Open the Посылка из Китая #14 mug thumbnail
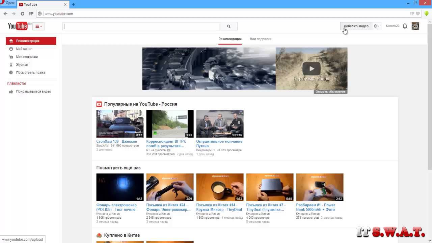Screen dimensions: 432x243 (220, 187)
